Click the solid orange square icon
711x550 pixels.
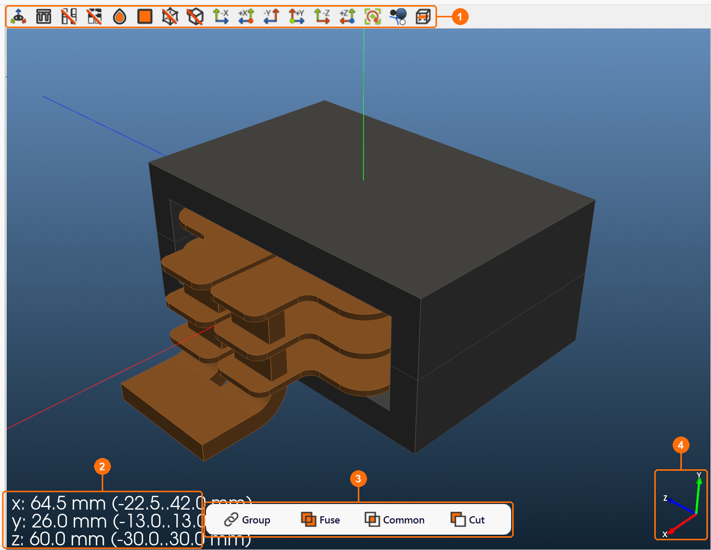pyautogui.click(x=145, y=17)
